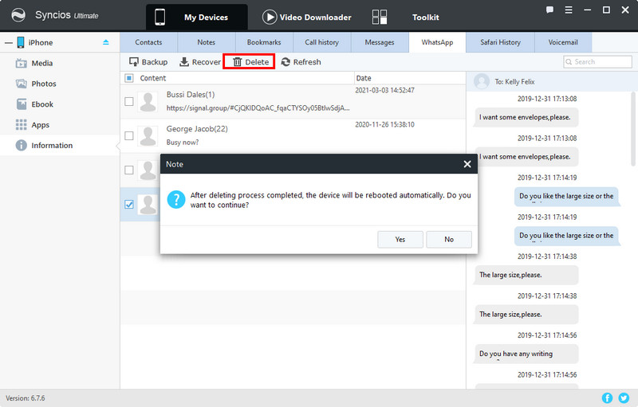Focus the Search input field
638x407 pixels.
pos(597,62)
